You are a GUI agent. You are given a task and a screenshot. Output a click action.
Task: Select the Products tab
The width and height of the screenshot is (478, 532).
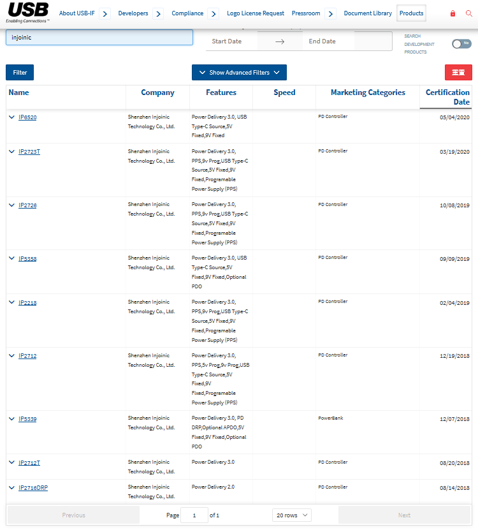pyautogui.click(x=411, y=13)
